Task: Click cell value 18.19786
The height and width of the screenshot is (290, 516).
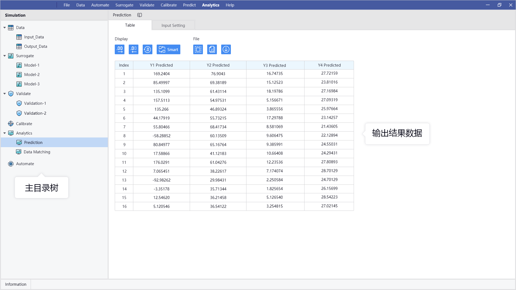Action: tap(275, 91)
